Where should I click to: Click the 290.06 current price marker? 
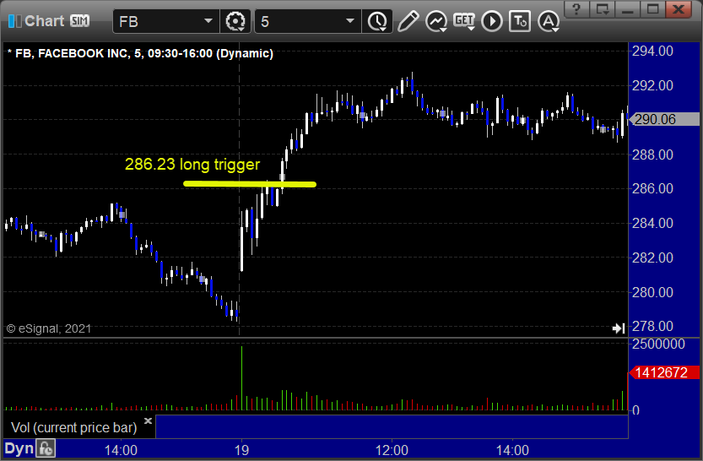[x=664, y=119]
